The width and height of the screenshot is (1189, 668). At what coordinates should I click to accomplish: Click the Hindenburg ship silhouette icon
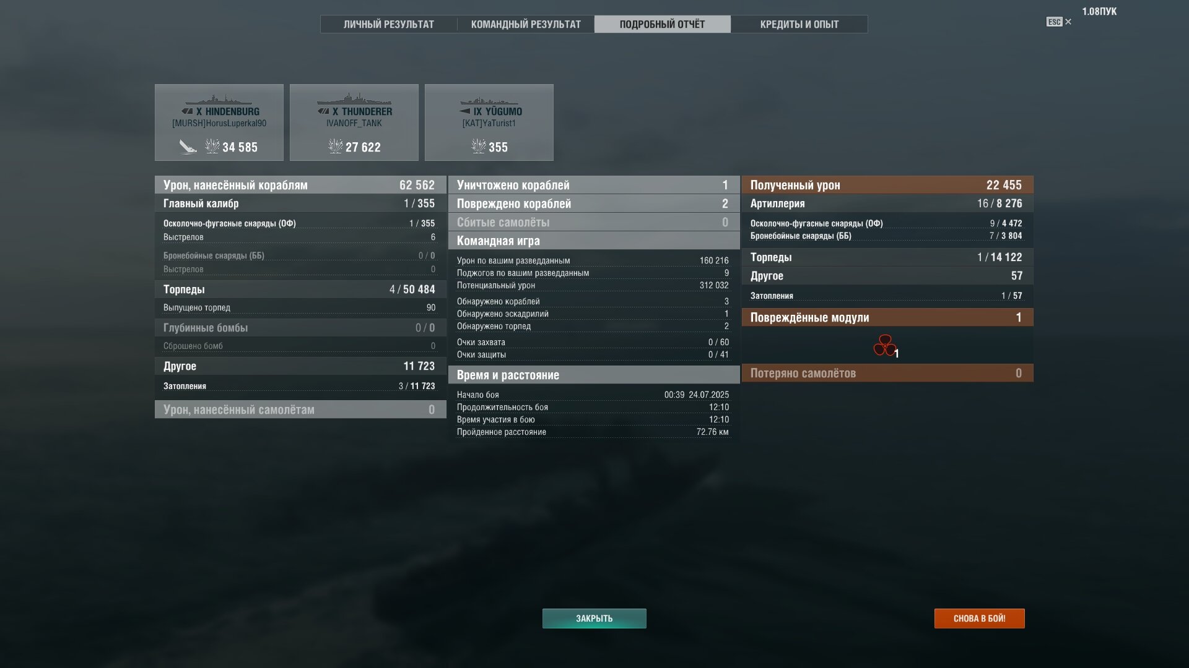point(219,100)
